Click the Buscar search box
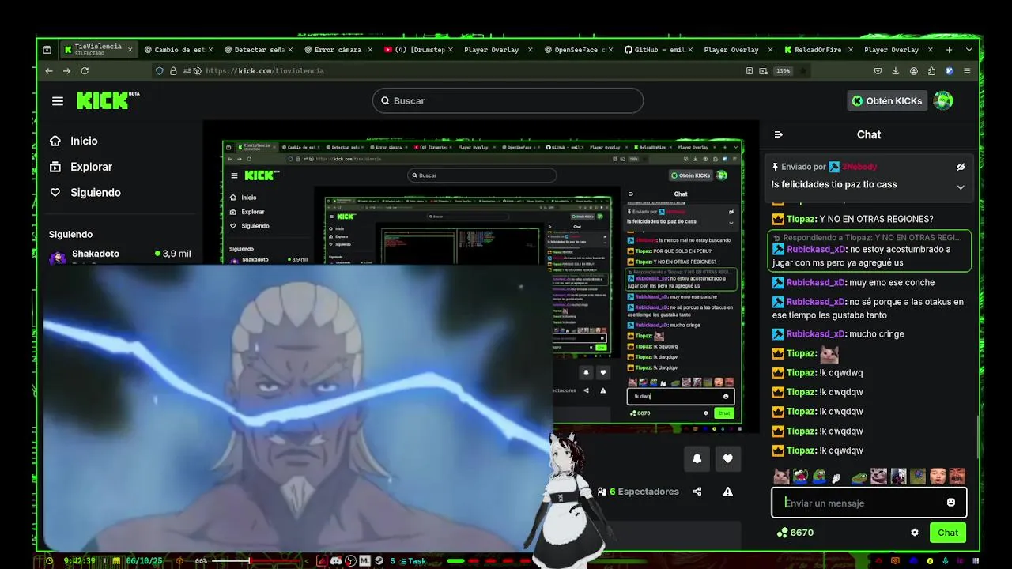 coord(508,100)
